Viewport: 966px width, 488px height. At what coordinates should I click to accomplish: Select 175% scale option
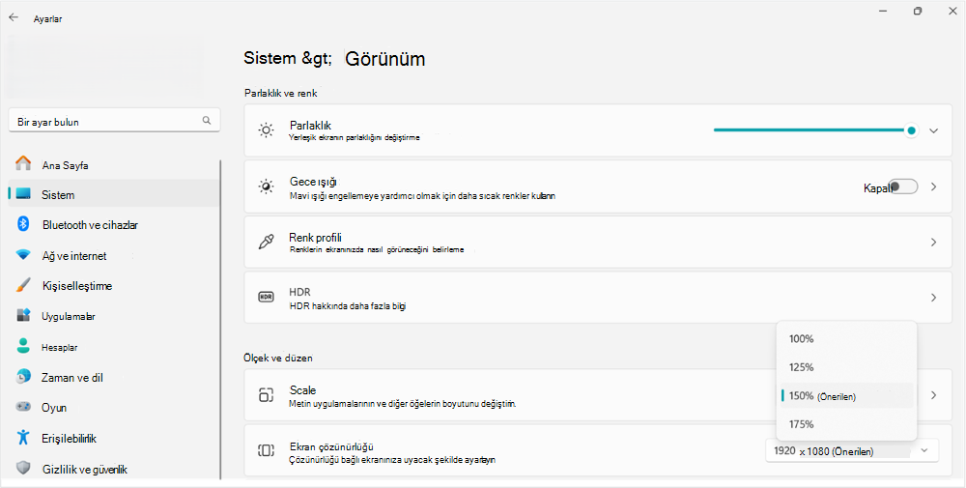pos(846,424)
